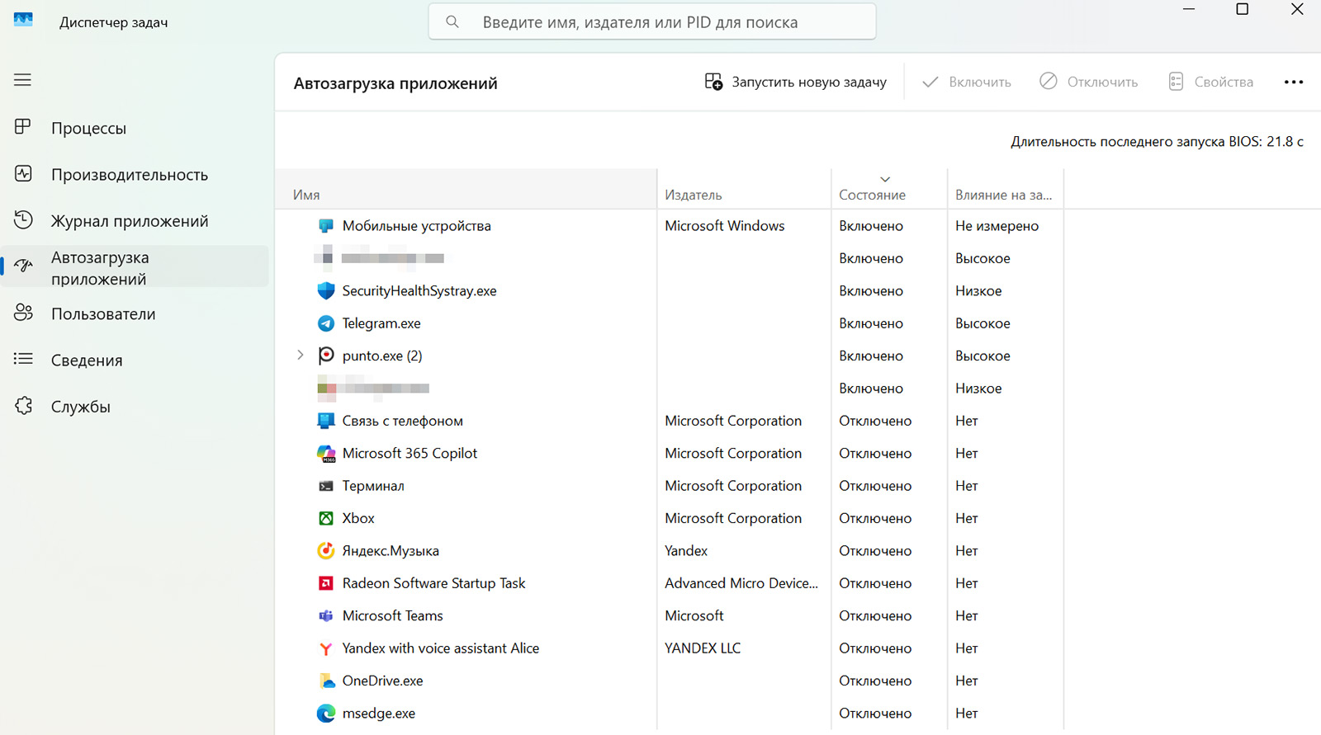Click the OneDrive.exe icon
Screen dimensions: 1321x735
pyautogui.click(x=326, y=681)
